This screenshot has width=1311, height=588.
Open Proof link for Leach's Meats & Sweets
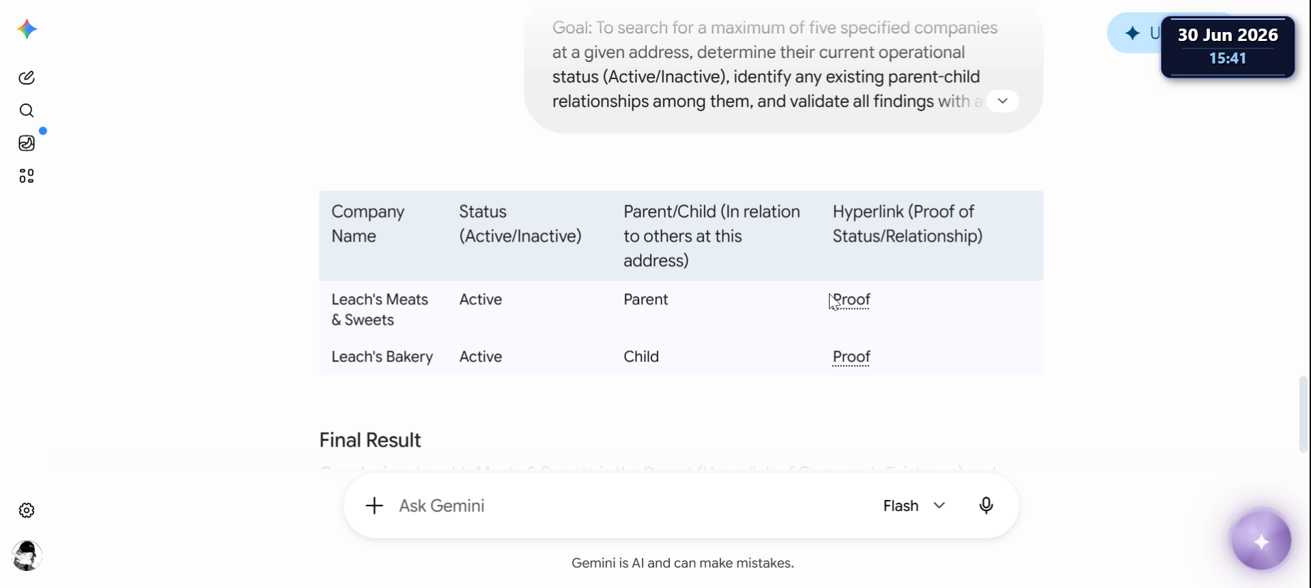[x=851, y=299]
